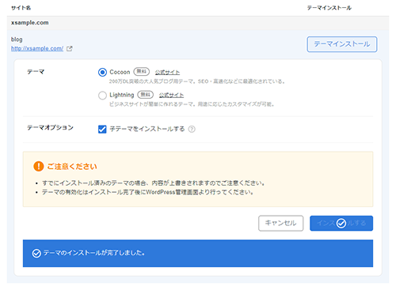Click the blue インストールする button
This screenshot has height=290, width=396.
click(341, 223)
